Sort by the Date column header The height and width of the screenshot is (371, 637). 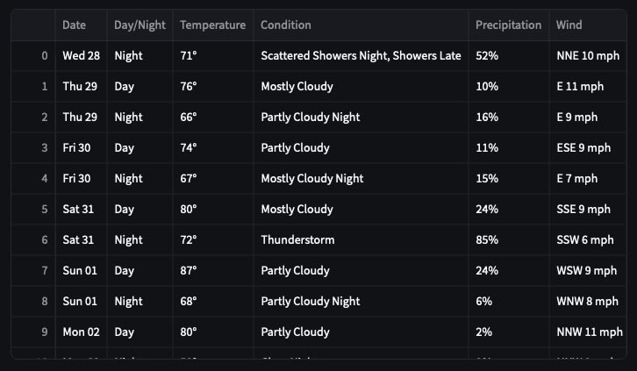(75, 25)
